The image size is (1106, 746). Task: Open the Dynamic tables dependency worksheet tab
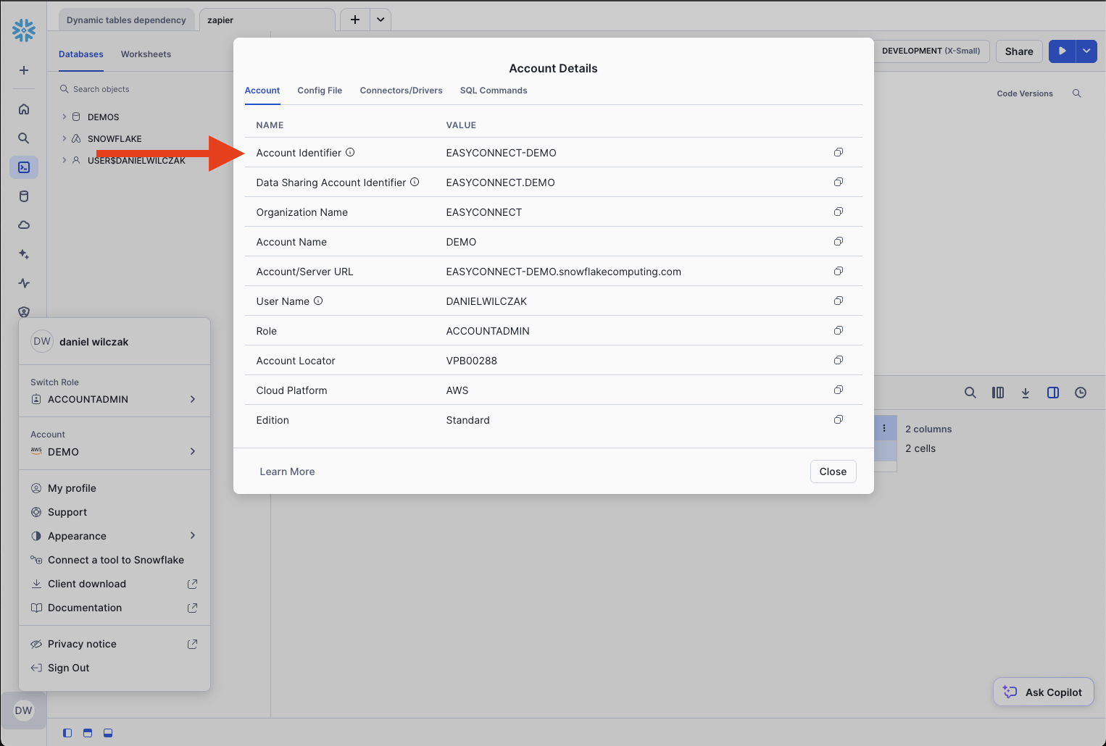coord(126,20)
